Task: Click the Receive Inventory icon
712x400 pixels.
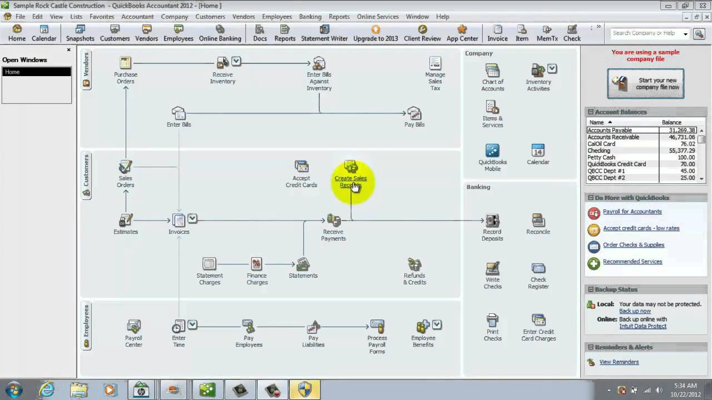Action: click(x=222, y=63)
